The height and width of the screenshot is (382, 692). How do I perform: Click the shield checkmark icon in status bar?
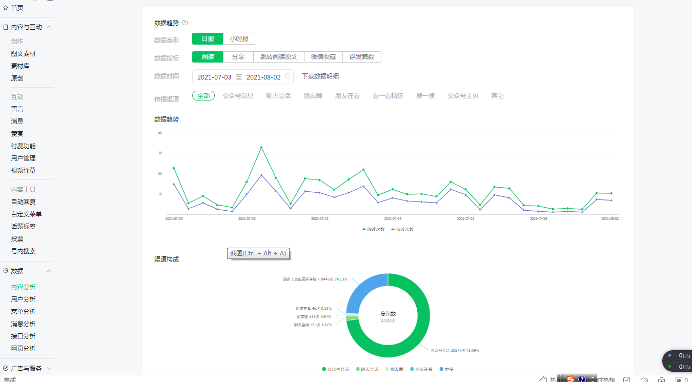pyautogui.click(x=626, y=380)
